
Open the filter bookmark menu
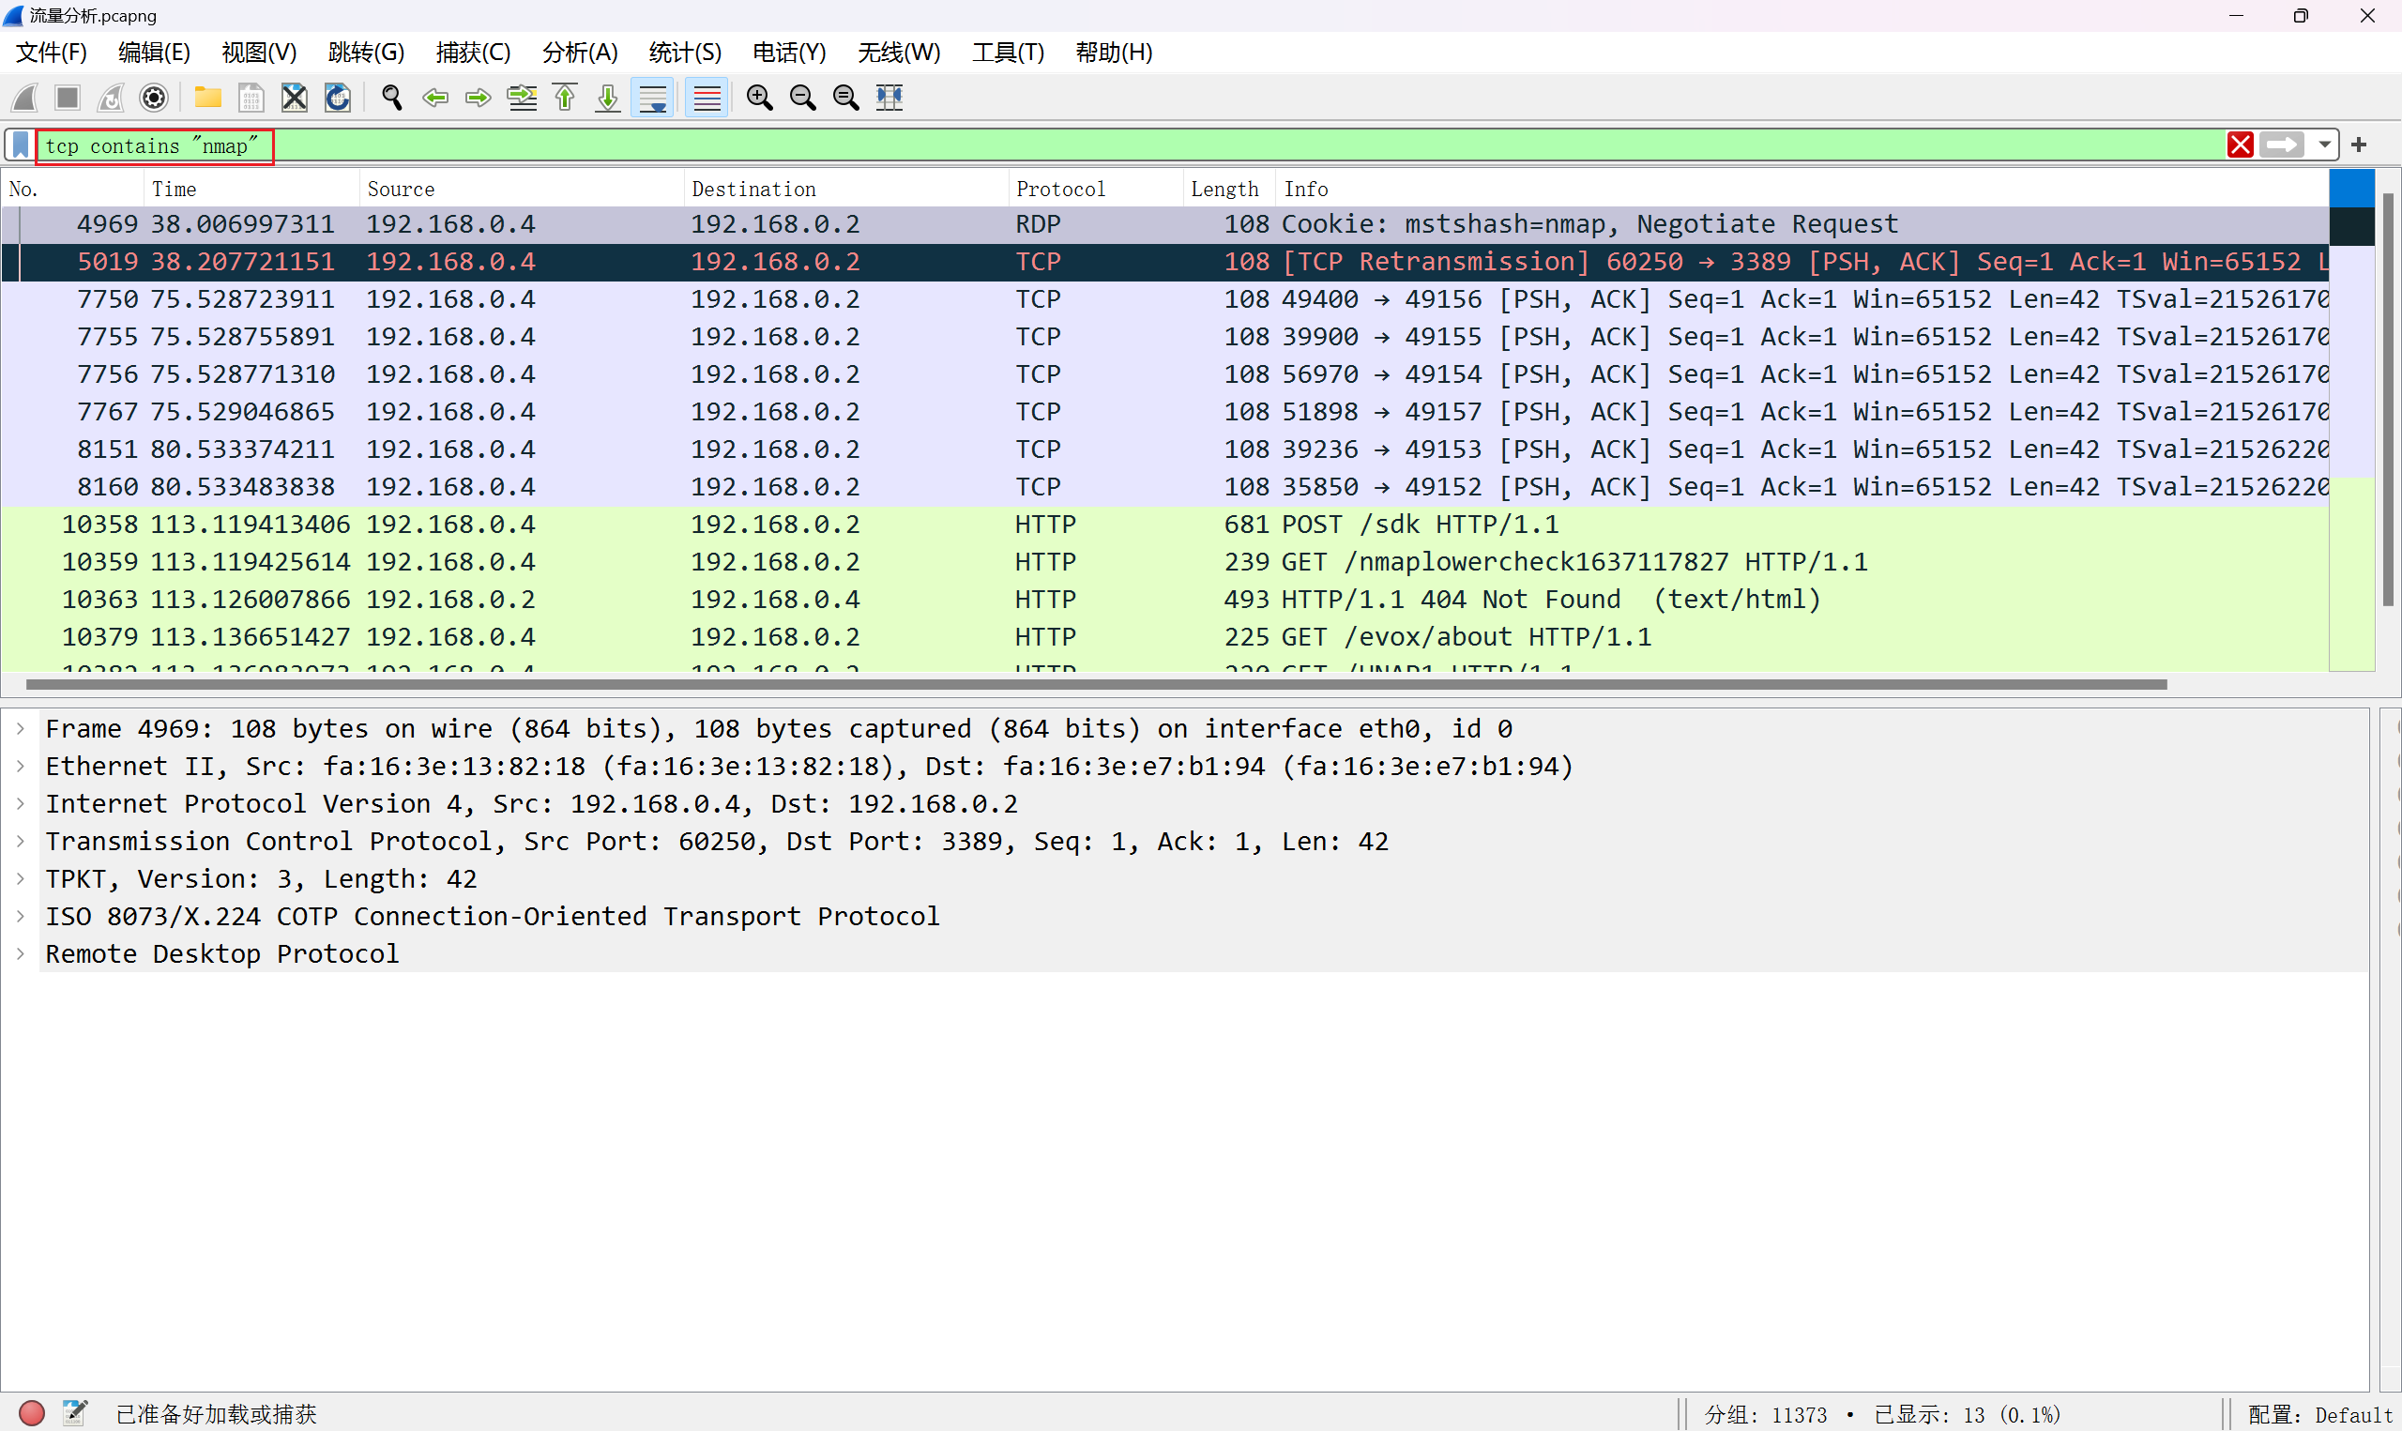pos(21,145)
